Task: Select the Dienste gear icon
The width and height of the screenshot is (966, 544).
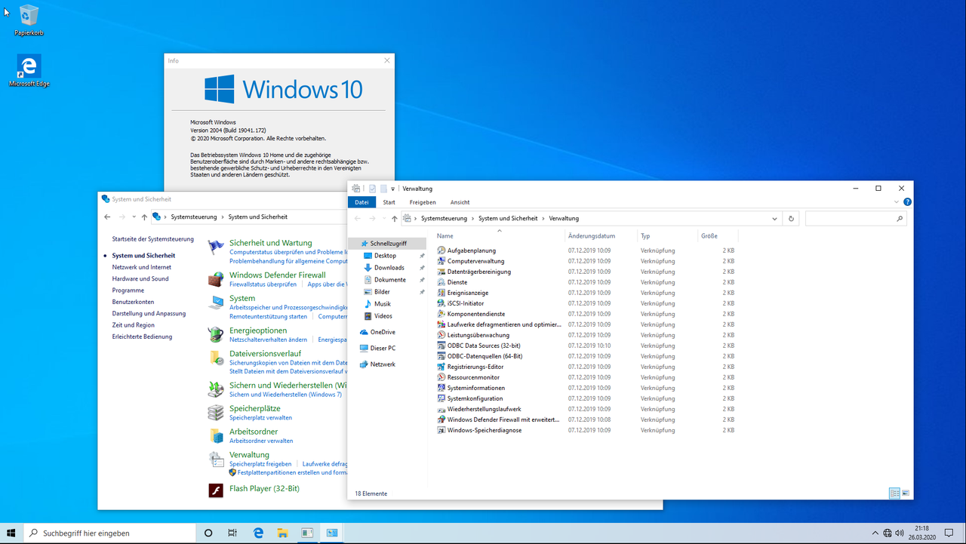Action: click(x=441, y=282)
